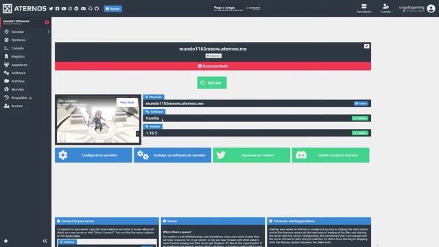Viewport: 439px width, 247px height.
Task: Click Fix server starting problems header
Action: (319, 221)
